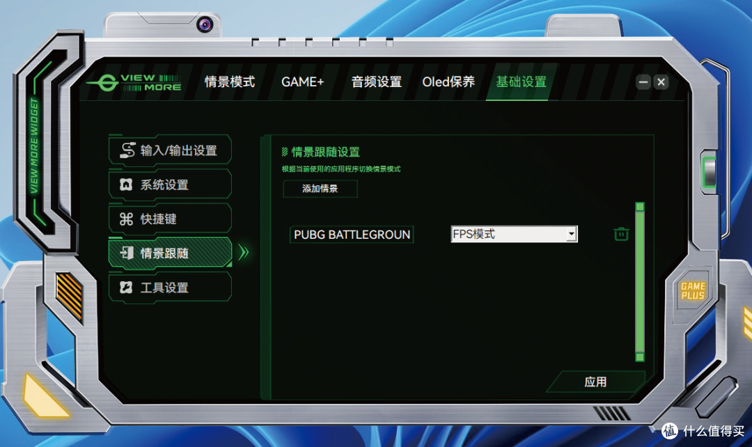752x447 pixels.
Task: Click the PUBG BATTLEGROUN field
Action: pyautogui.click(x=352, y=235)
